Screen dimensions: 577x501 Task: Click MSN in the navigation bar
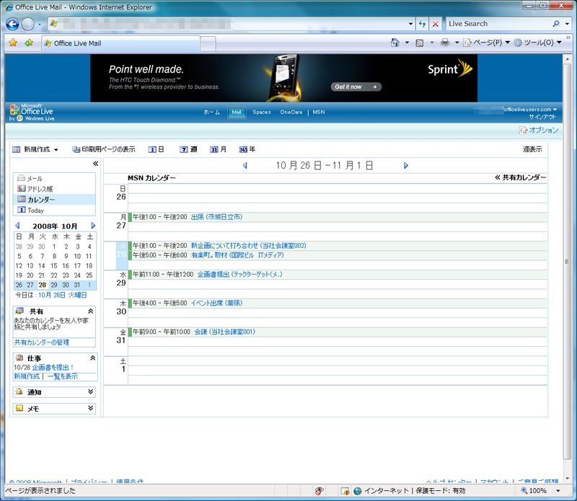pyautogui.click(x=319, y=112)
